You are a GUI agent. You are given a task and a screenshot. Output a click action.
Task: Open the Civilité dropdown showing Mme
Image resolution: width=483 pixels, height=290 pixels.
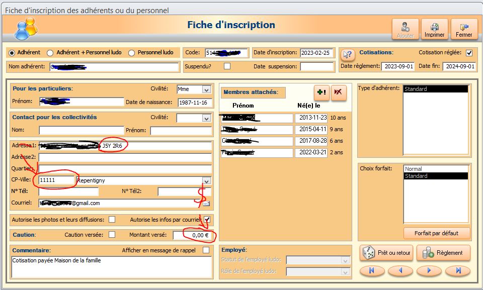pyautogui.click(x=206, y=89)
